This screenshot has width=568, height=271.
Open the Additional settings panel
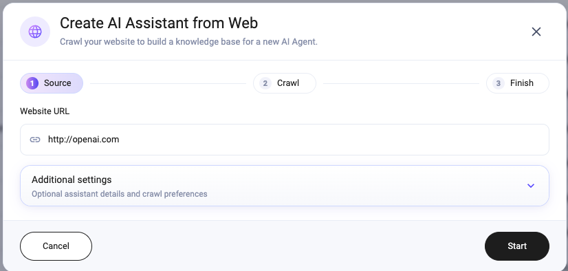click(x=285, y=186)
